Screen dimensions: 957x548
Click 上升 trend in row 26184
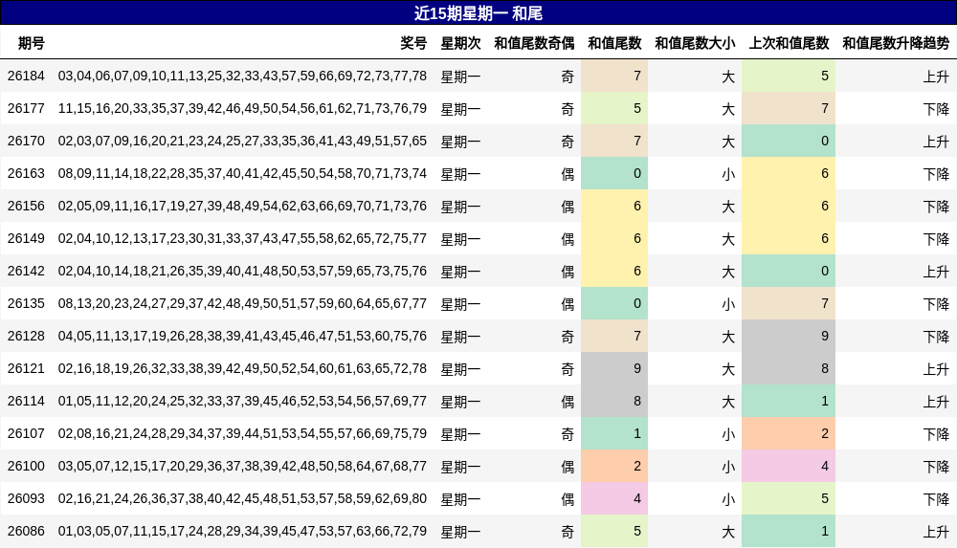click(x=936, y=77)
